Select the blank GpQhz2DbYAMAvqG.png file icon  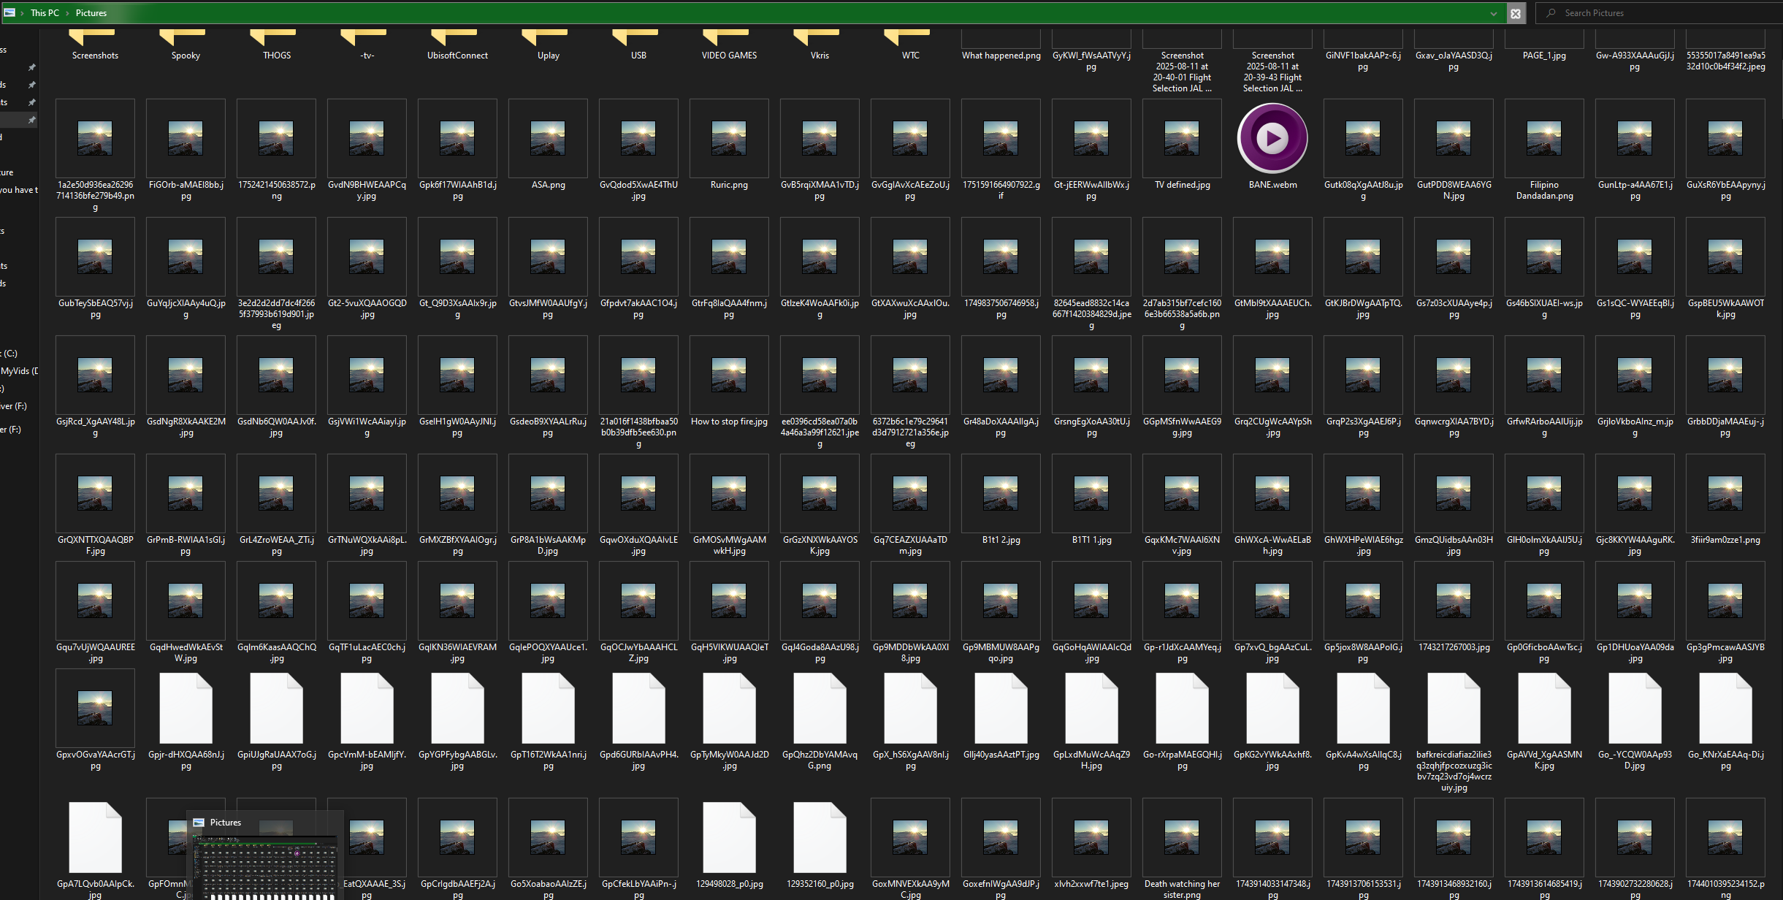point(819,709)
